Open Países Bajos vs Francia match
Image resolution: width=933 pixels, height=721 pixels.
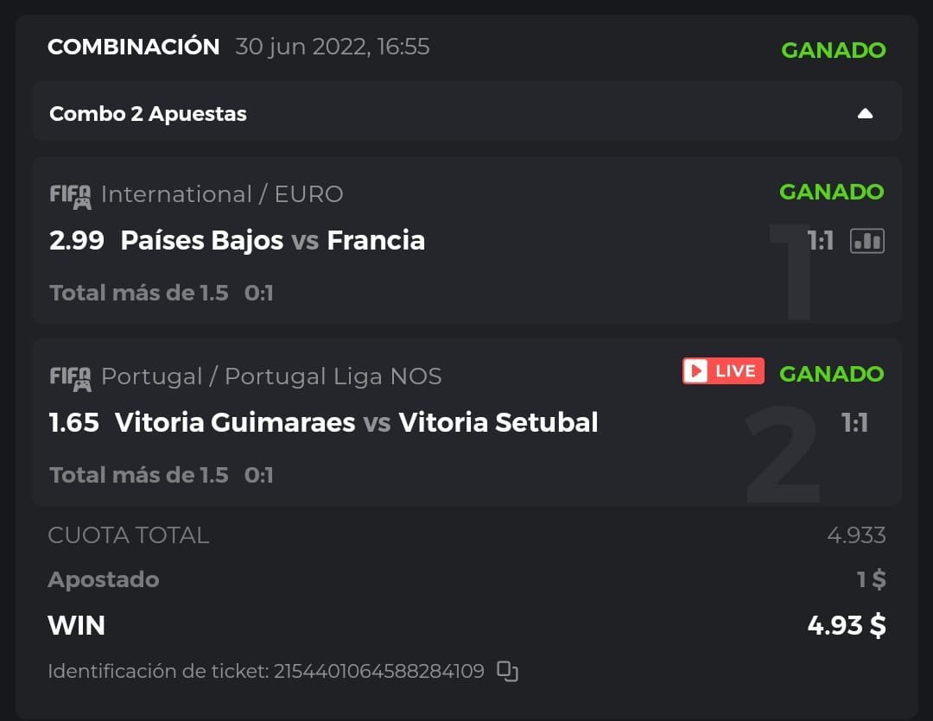pos(272,240)
